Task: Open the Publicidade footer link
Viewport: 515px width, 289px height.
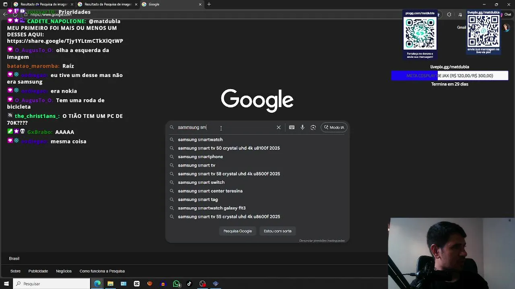Action: pos(38,271)
